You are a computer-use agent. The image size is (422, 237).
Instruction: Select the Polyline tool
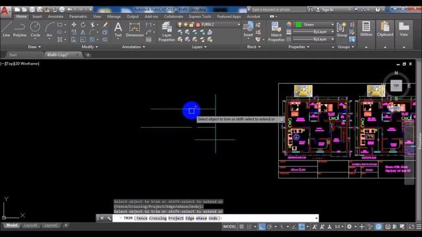pos(20,29)
